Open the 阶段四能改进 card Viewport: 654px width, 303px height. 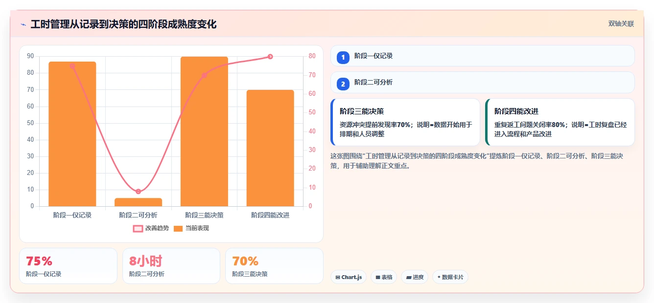(x=560, y=122)
